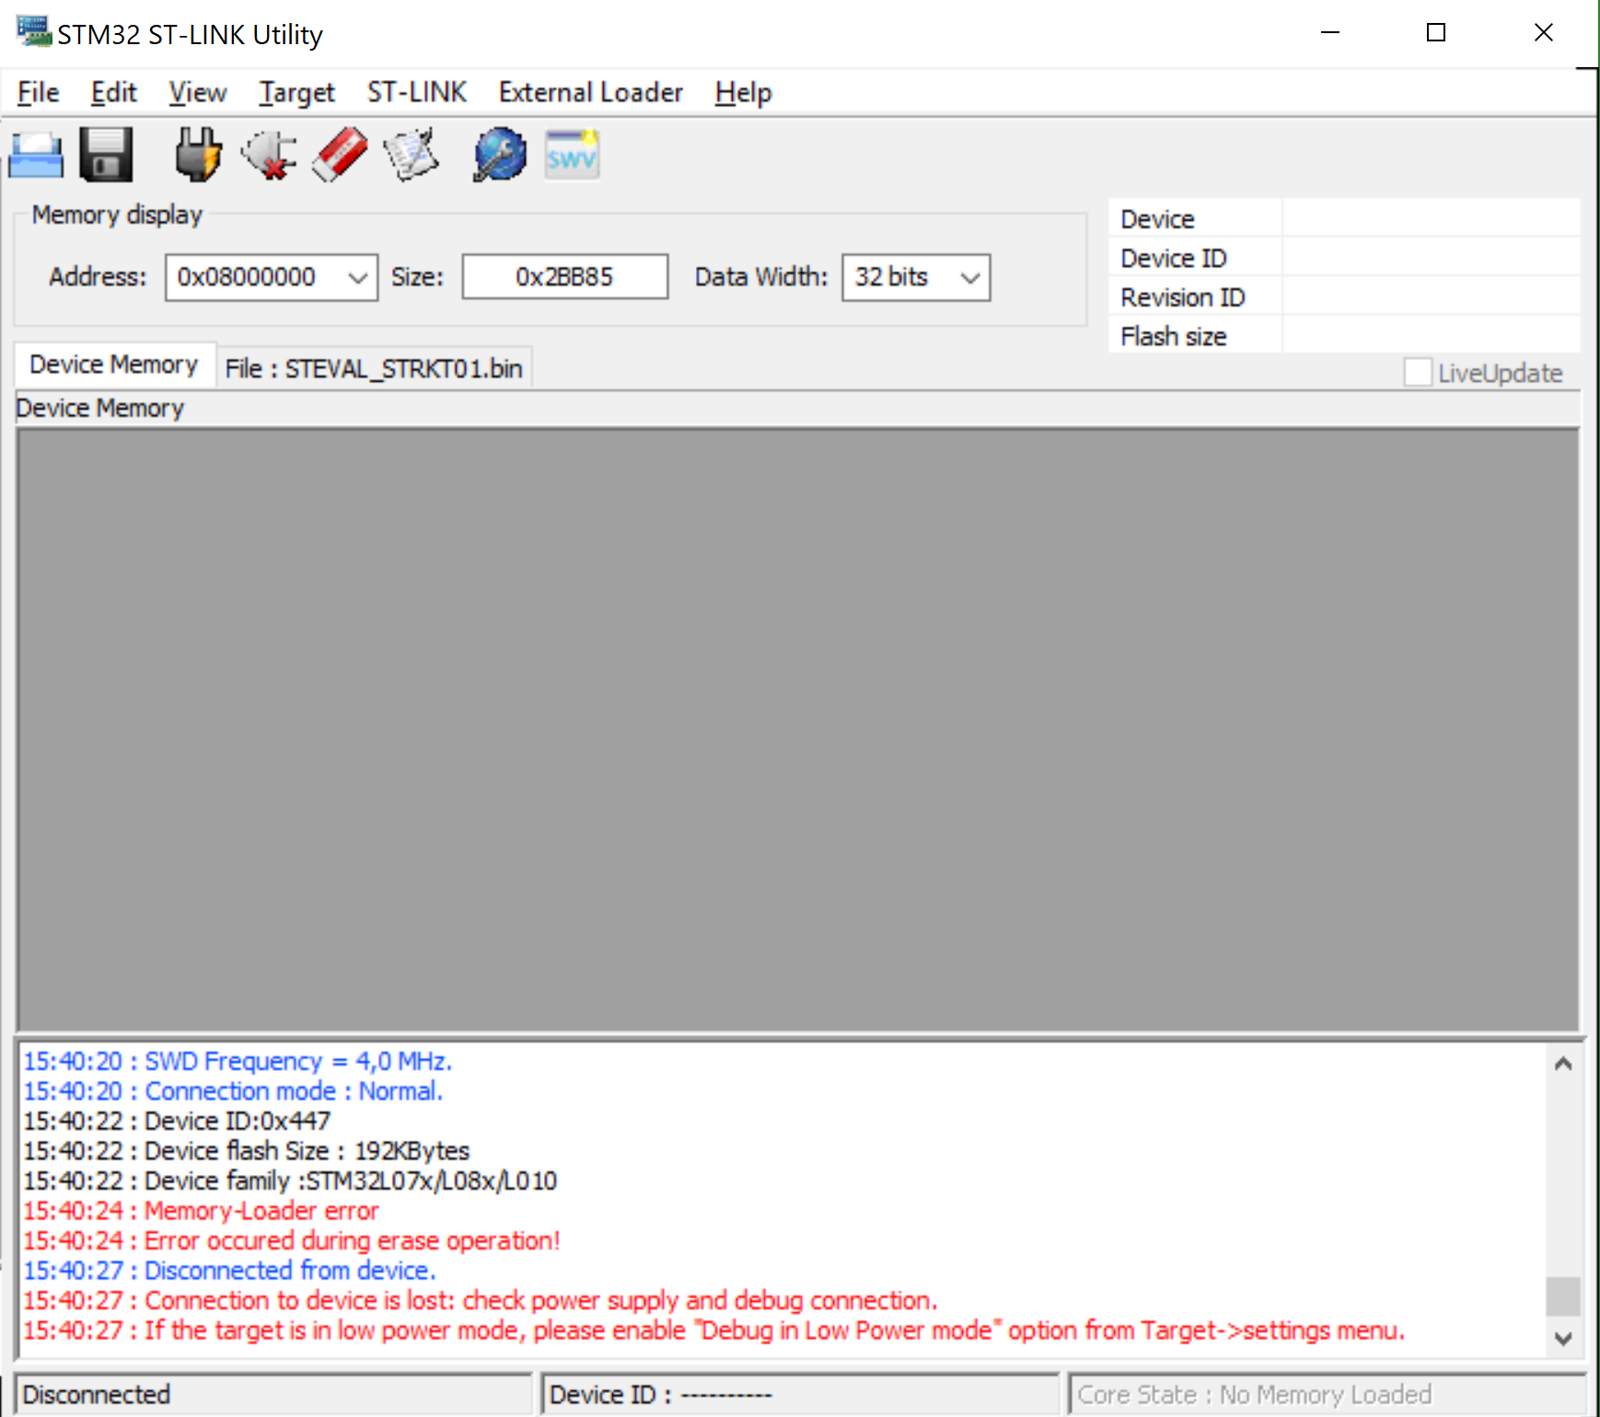Click the Size input field 0x2BB85
1600x1417 pixels.
[x=564, y=277]
